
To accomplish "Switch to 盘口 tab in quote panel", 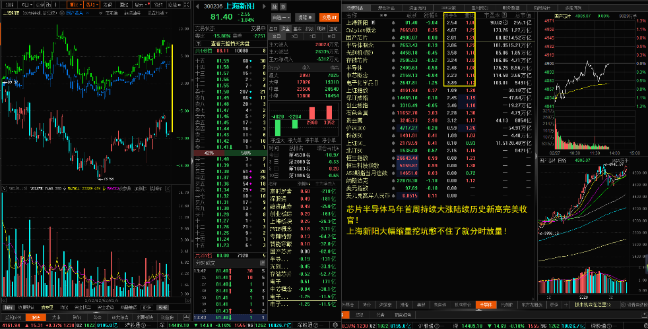I will (273, 28).
